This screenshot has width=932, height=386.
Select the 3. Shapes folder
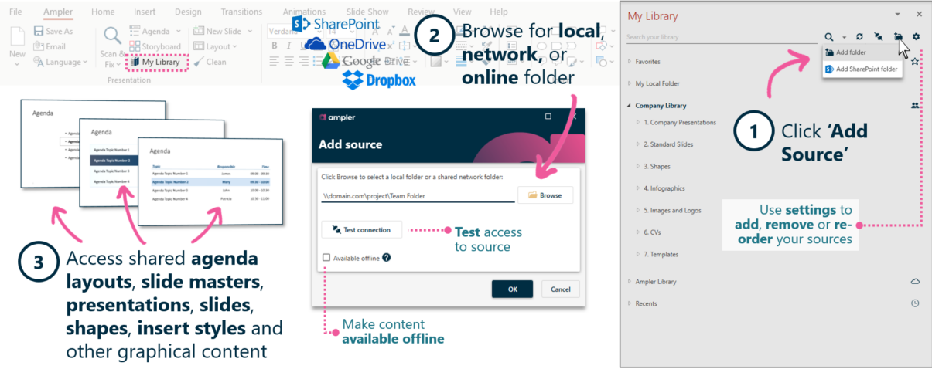tap(657, 166)
